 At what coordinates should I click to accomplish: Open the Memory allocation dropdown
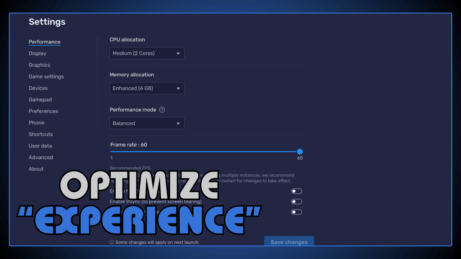(147, 88)
